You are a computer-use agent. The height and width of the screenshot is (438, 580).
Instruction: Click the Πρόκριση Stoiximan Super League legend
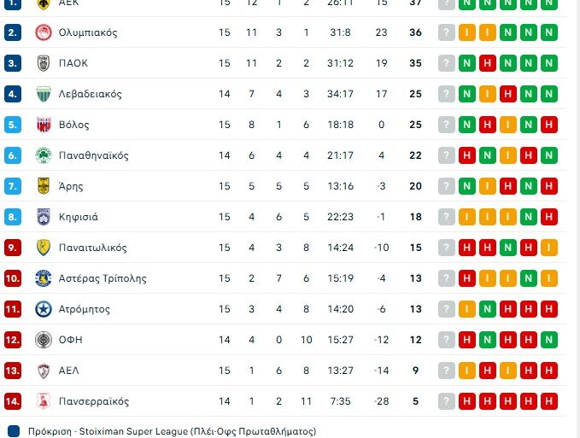tap(162, 431)
